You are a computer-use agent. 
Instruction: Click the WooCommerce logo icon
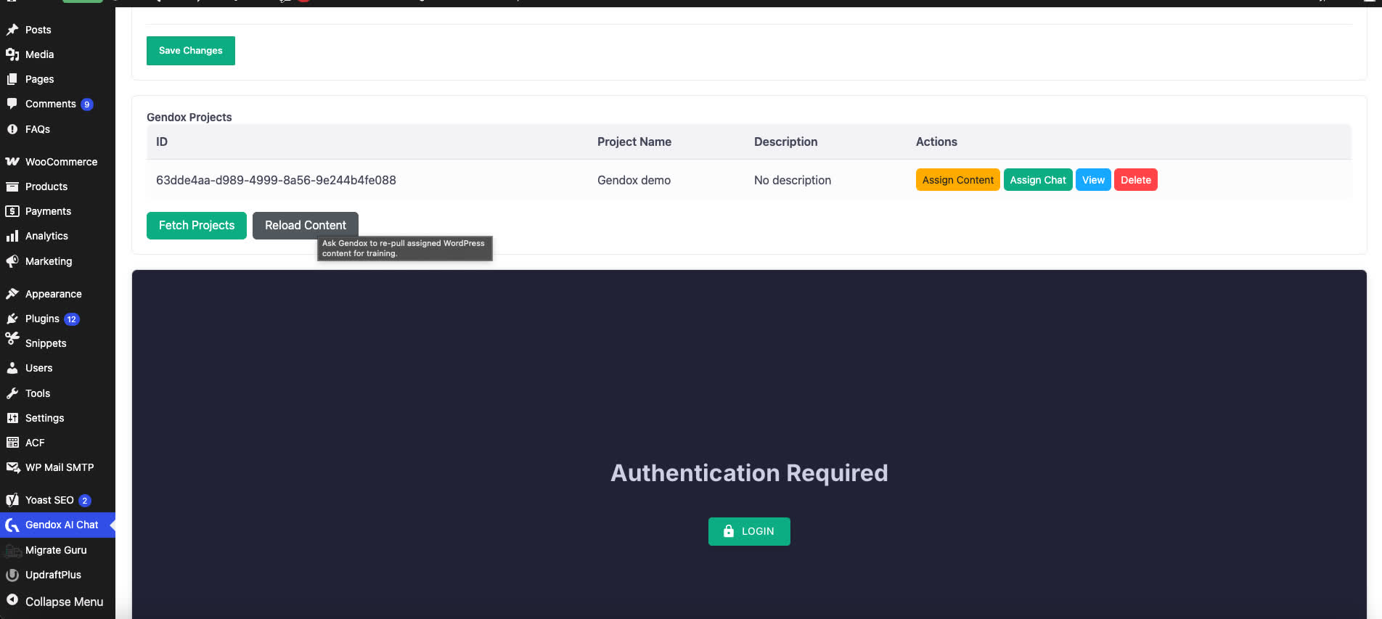(x=12, y=162)
